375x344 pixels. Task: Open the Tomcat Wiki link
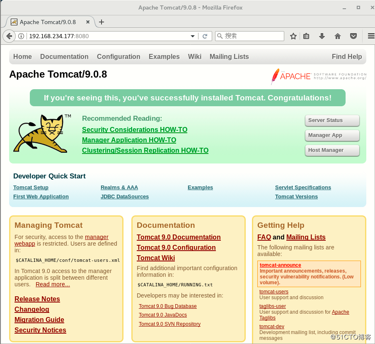coord(156,258)
